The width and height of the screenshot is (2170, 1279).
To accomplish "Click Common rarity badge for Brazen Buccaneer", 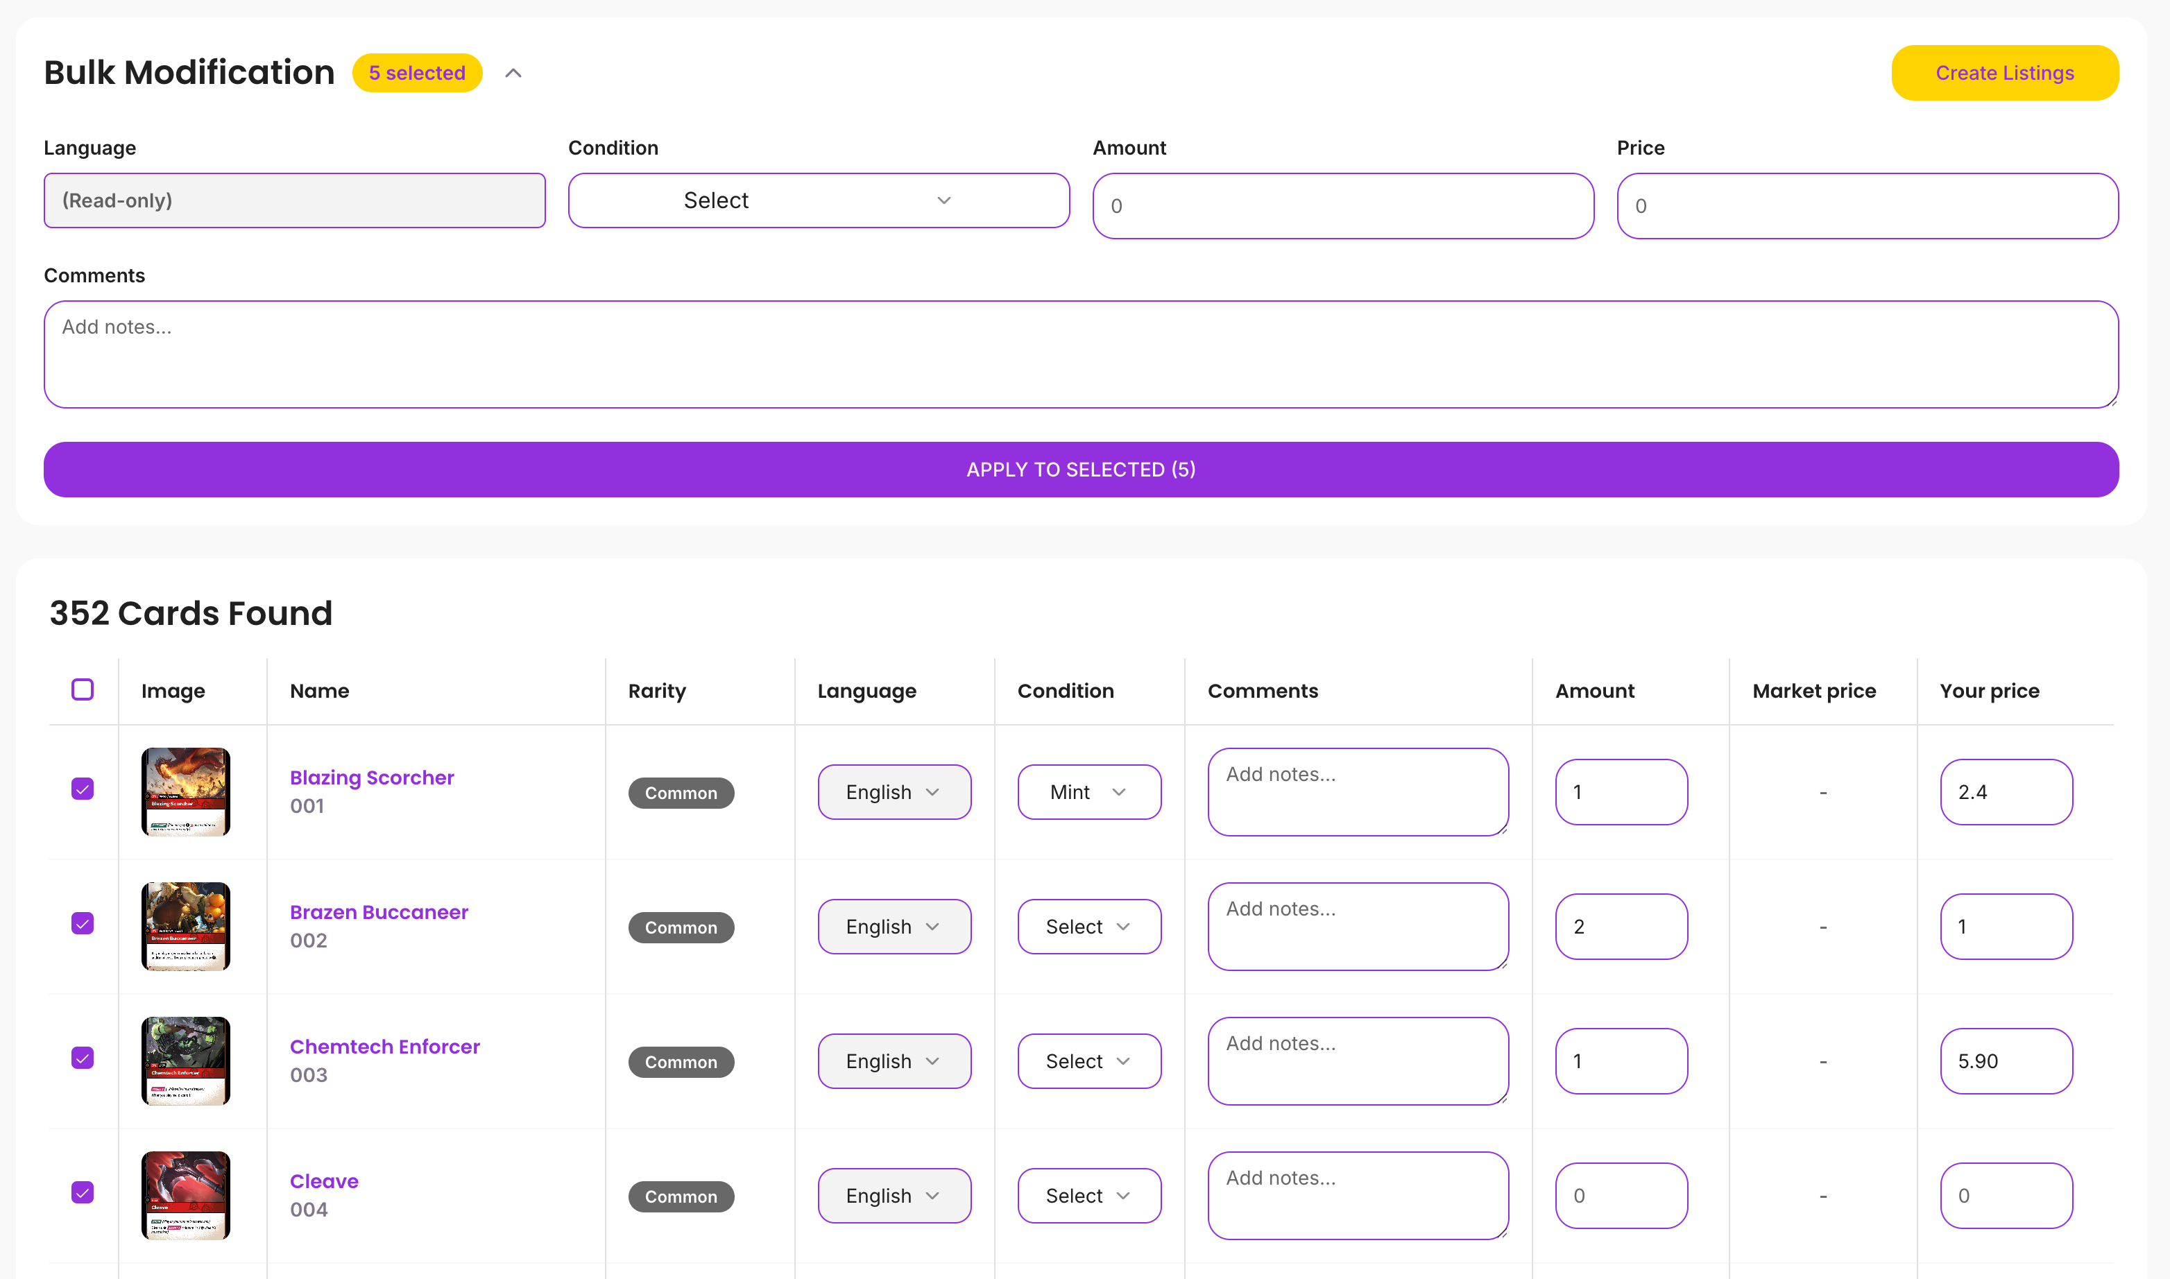I will click(x=681, y=927).
